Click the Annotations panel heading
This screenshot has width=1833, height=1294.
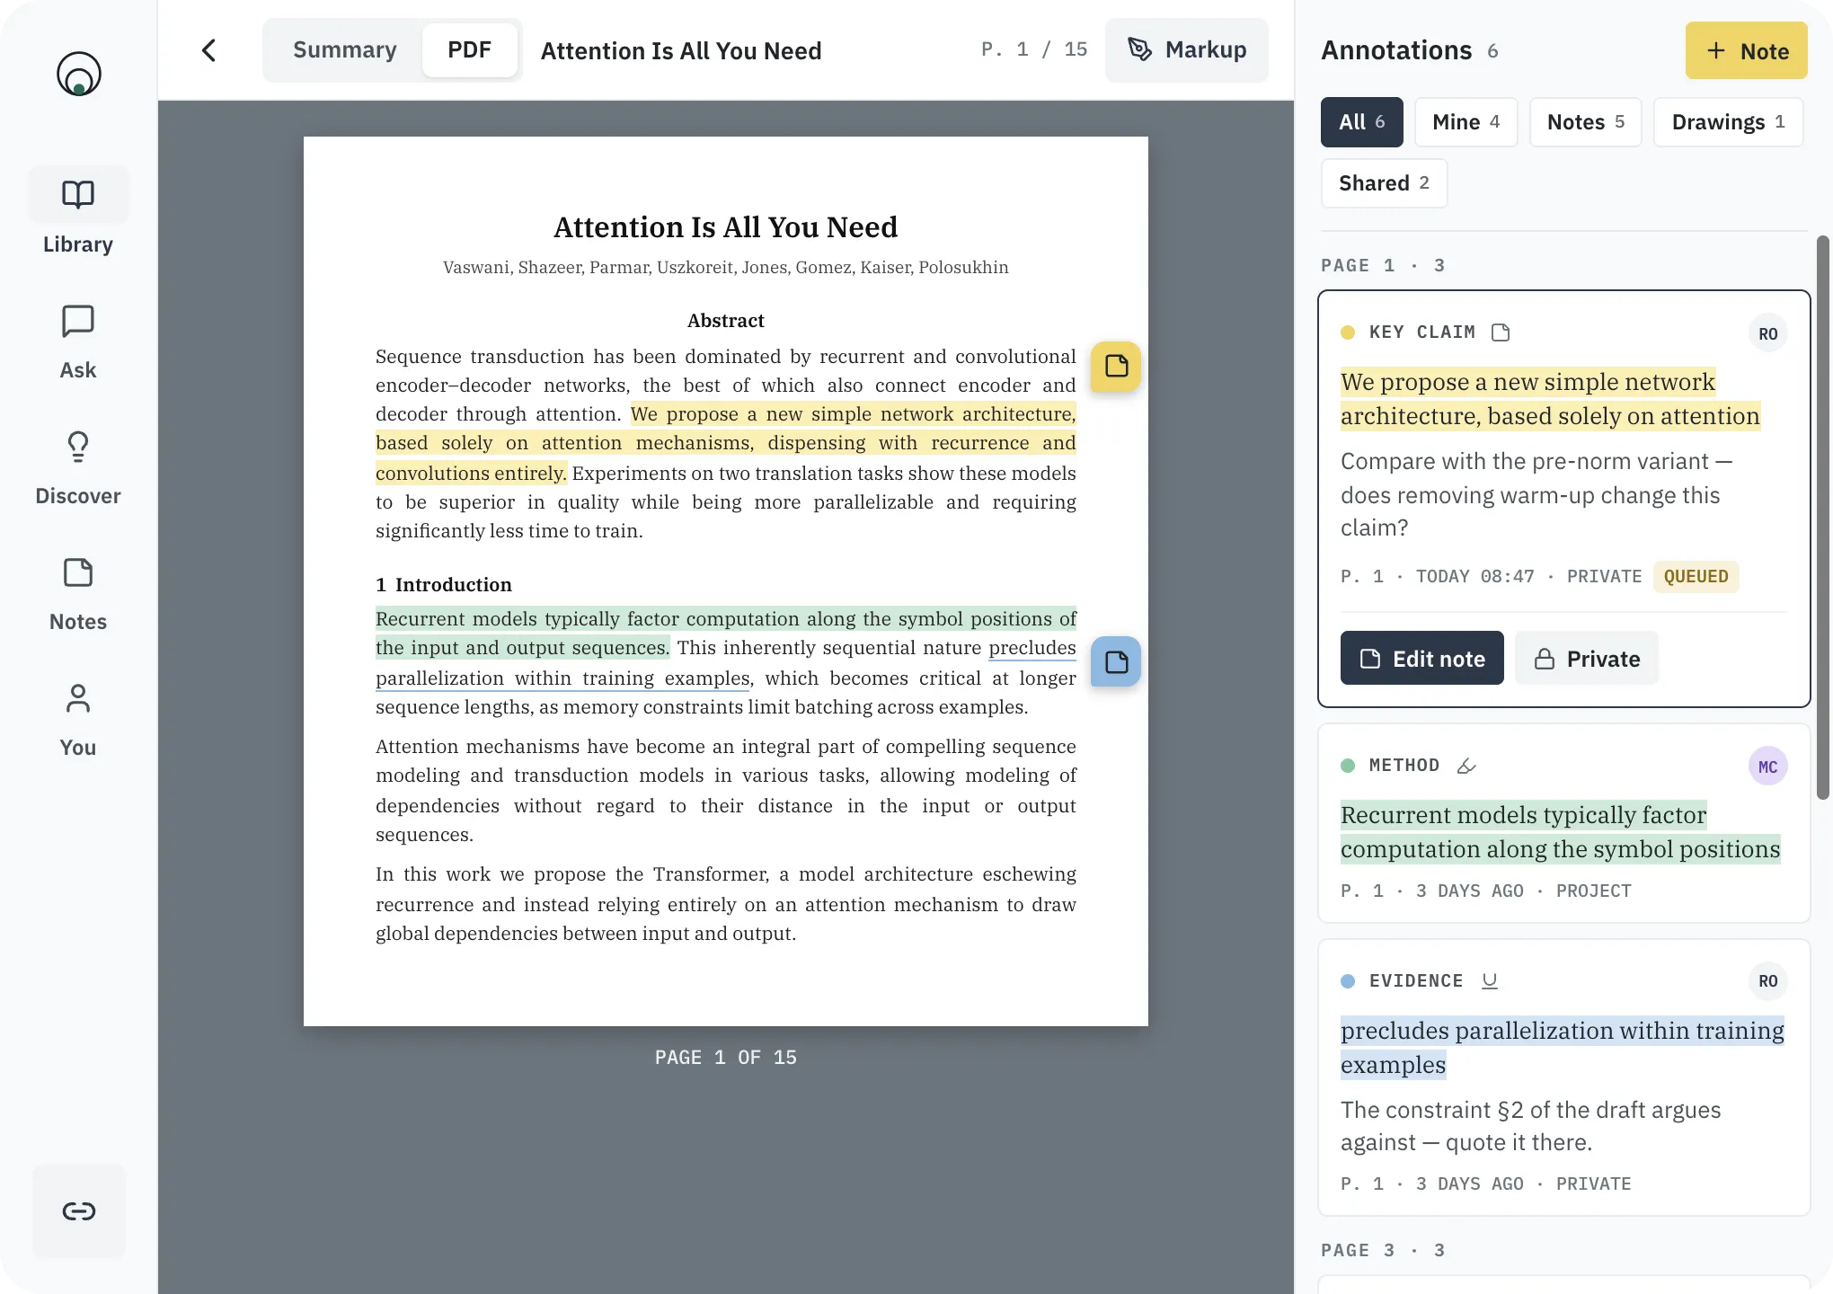[x=1396, y=50]
